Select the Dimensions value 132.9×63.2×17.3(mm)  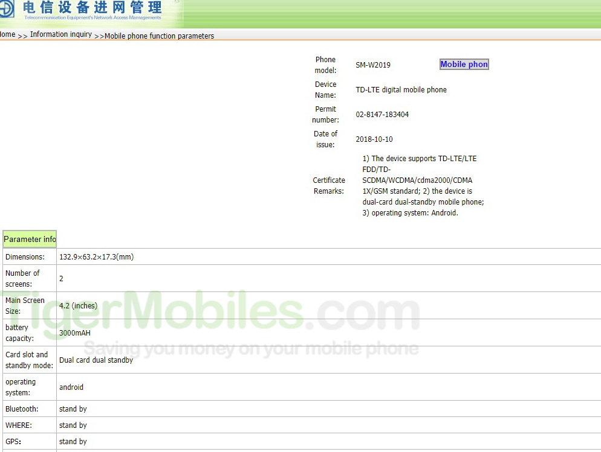pos(96,257)
